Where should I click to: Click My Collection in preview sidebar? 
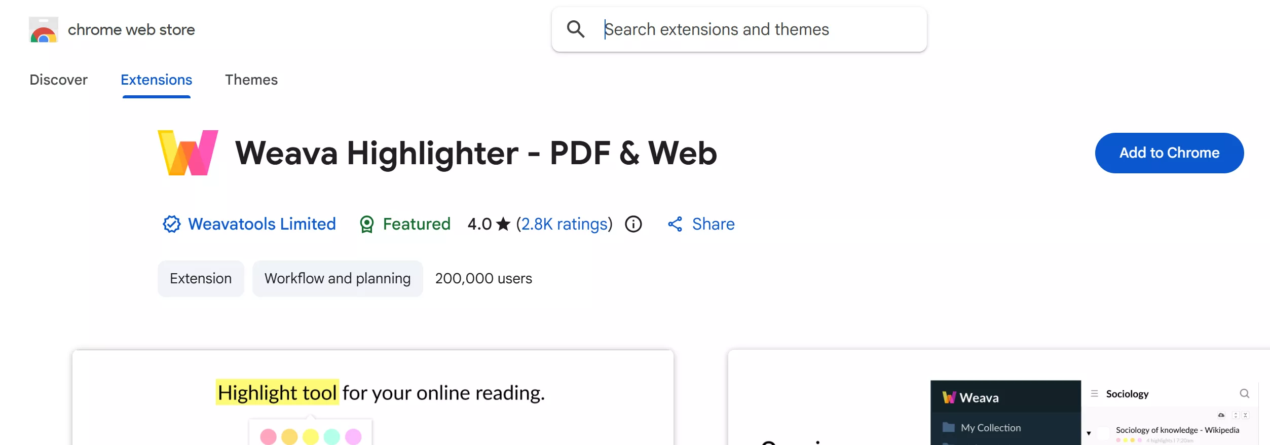tap(991, 427)
